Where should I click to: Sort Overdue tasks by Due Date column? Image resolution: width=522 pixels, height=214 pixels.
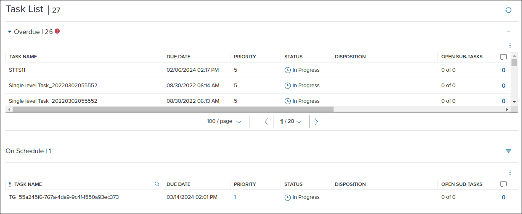tap(178, 57)
